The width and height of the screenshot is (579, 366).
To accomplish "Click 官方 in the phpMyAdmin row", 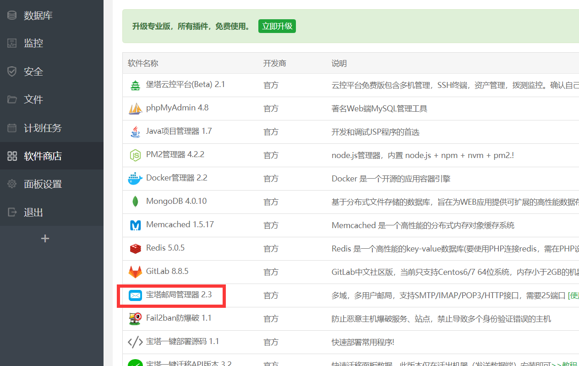I will click(271, 109).
